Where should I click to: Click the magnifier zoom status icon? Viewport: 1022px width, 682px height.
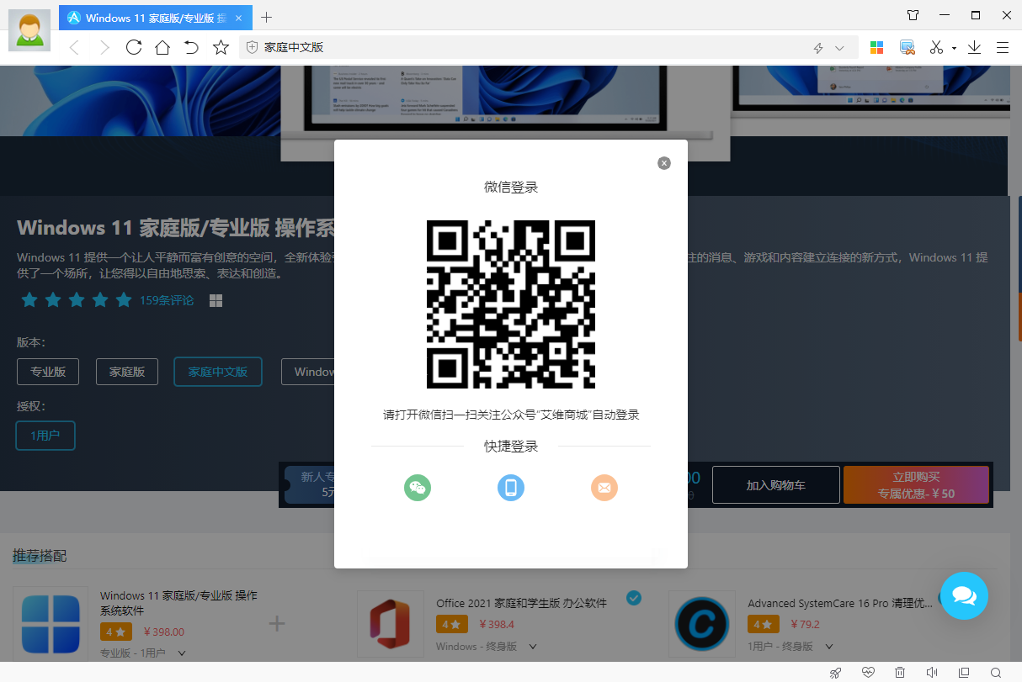tap(996, 672)
